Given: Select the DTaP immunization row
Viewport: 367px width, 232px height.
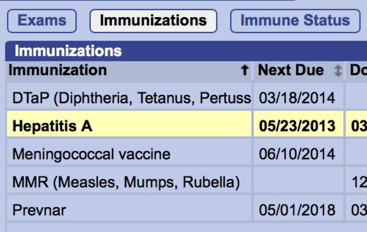Looking at the screenshot, I should point(187,98).
